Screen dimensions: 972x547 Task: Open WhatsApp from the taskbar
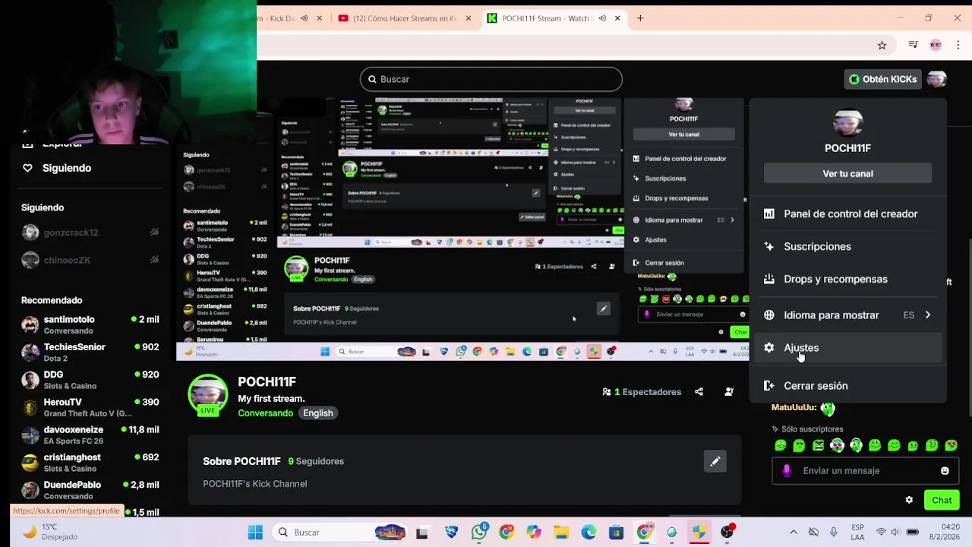[x=479, y=533]
